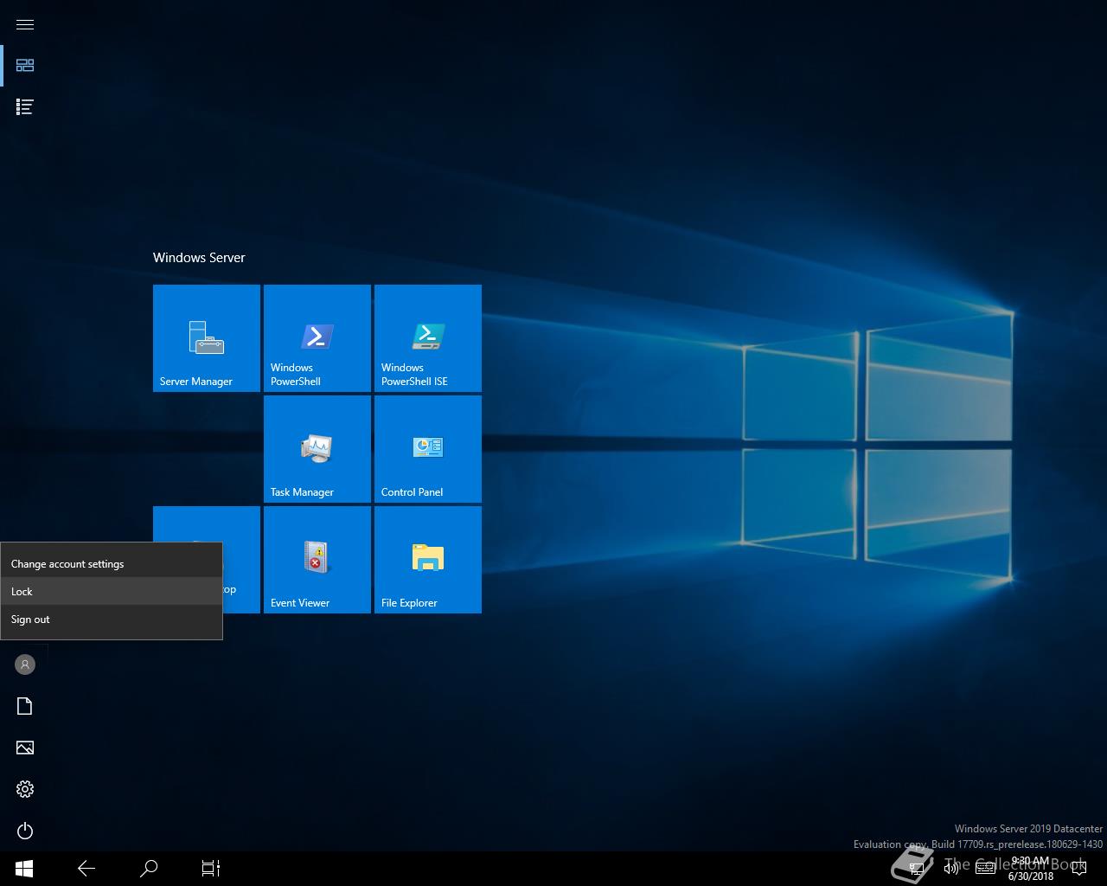Launch the Windows PowerShell tile
Viewport: 1107px width, 886px height.
point(317,338)
